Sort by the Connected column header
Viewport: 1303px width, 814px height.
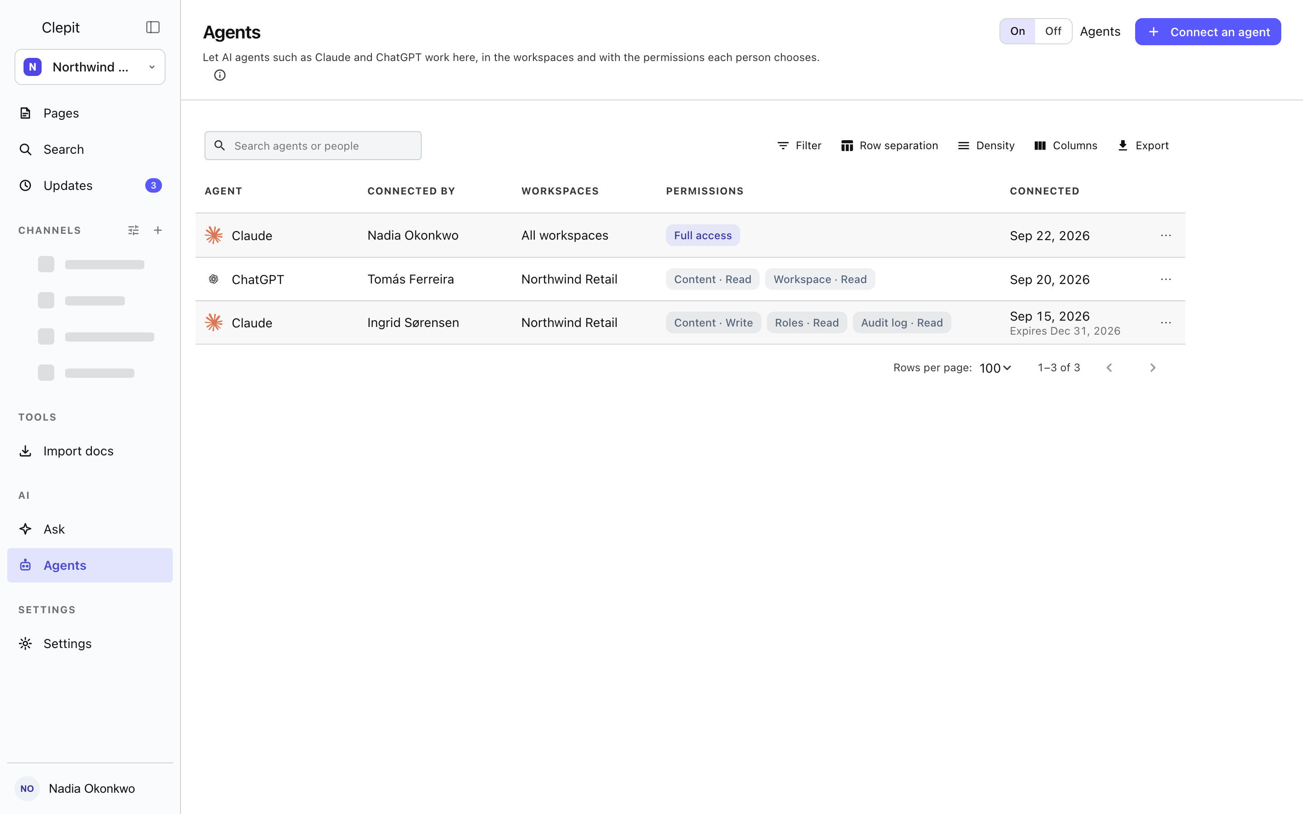click(x=1045, y=191)
